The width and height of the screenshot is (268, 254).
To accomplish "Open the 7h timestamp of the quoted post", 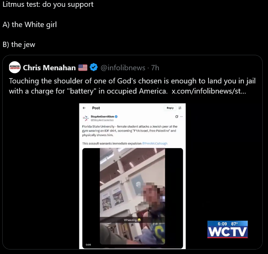I will [x=155, y=68].
